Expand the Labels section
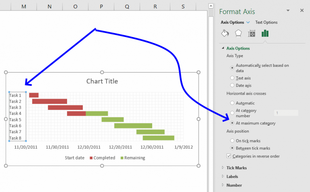Viewport: 310px width, 192px height. click(223, 176)
